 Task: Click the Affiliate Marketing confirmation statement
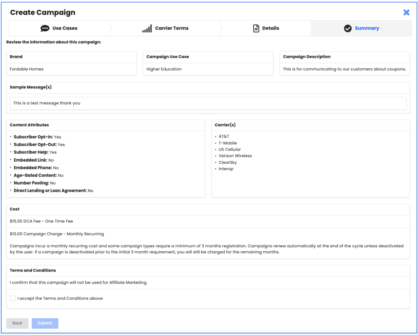(x=78, y=283)
